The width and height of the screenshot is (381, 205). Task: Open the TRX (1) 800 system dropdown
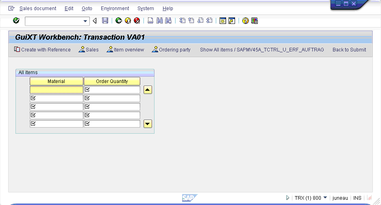point(325,197)
